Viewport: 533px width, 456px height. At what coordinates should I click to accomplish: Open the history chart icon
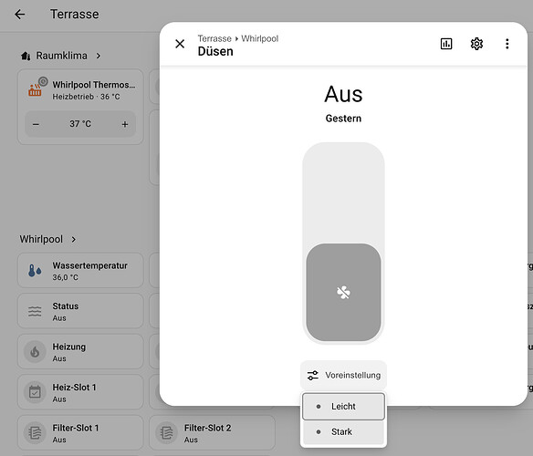click(x=446, y=44)
